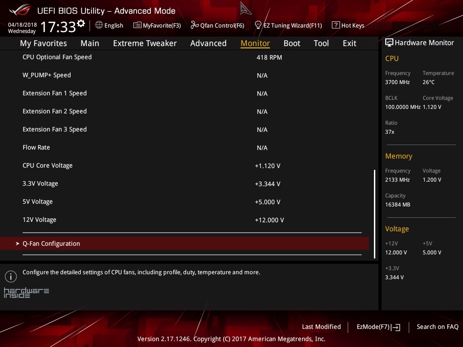
Task: Open the Q-Fan Configuration entry
Action: point(184,244)
